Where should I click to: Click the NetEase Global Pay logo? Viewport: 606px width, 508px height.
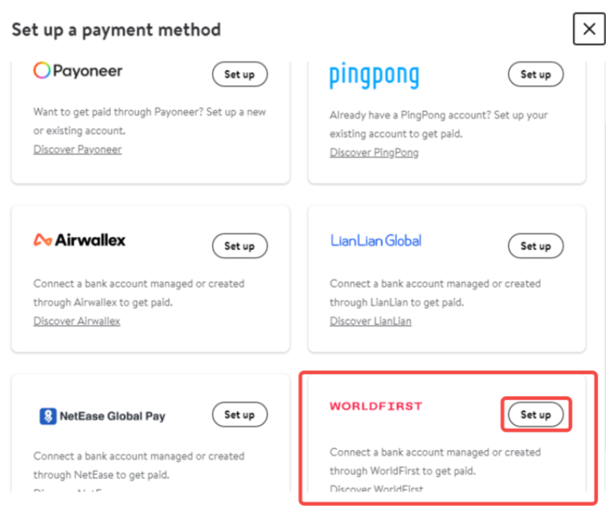[x=103, y=416]
